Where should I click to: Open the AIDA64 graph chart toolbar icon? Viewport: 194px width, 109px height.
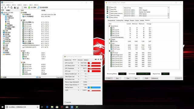18,8
